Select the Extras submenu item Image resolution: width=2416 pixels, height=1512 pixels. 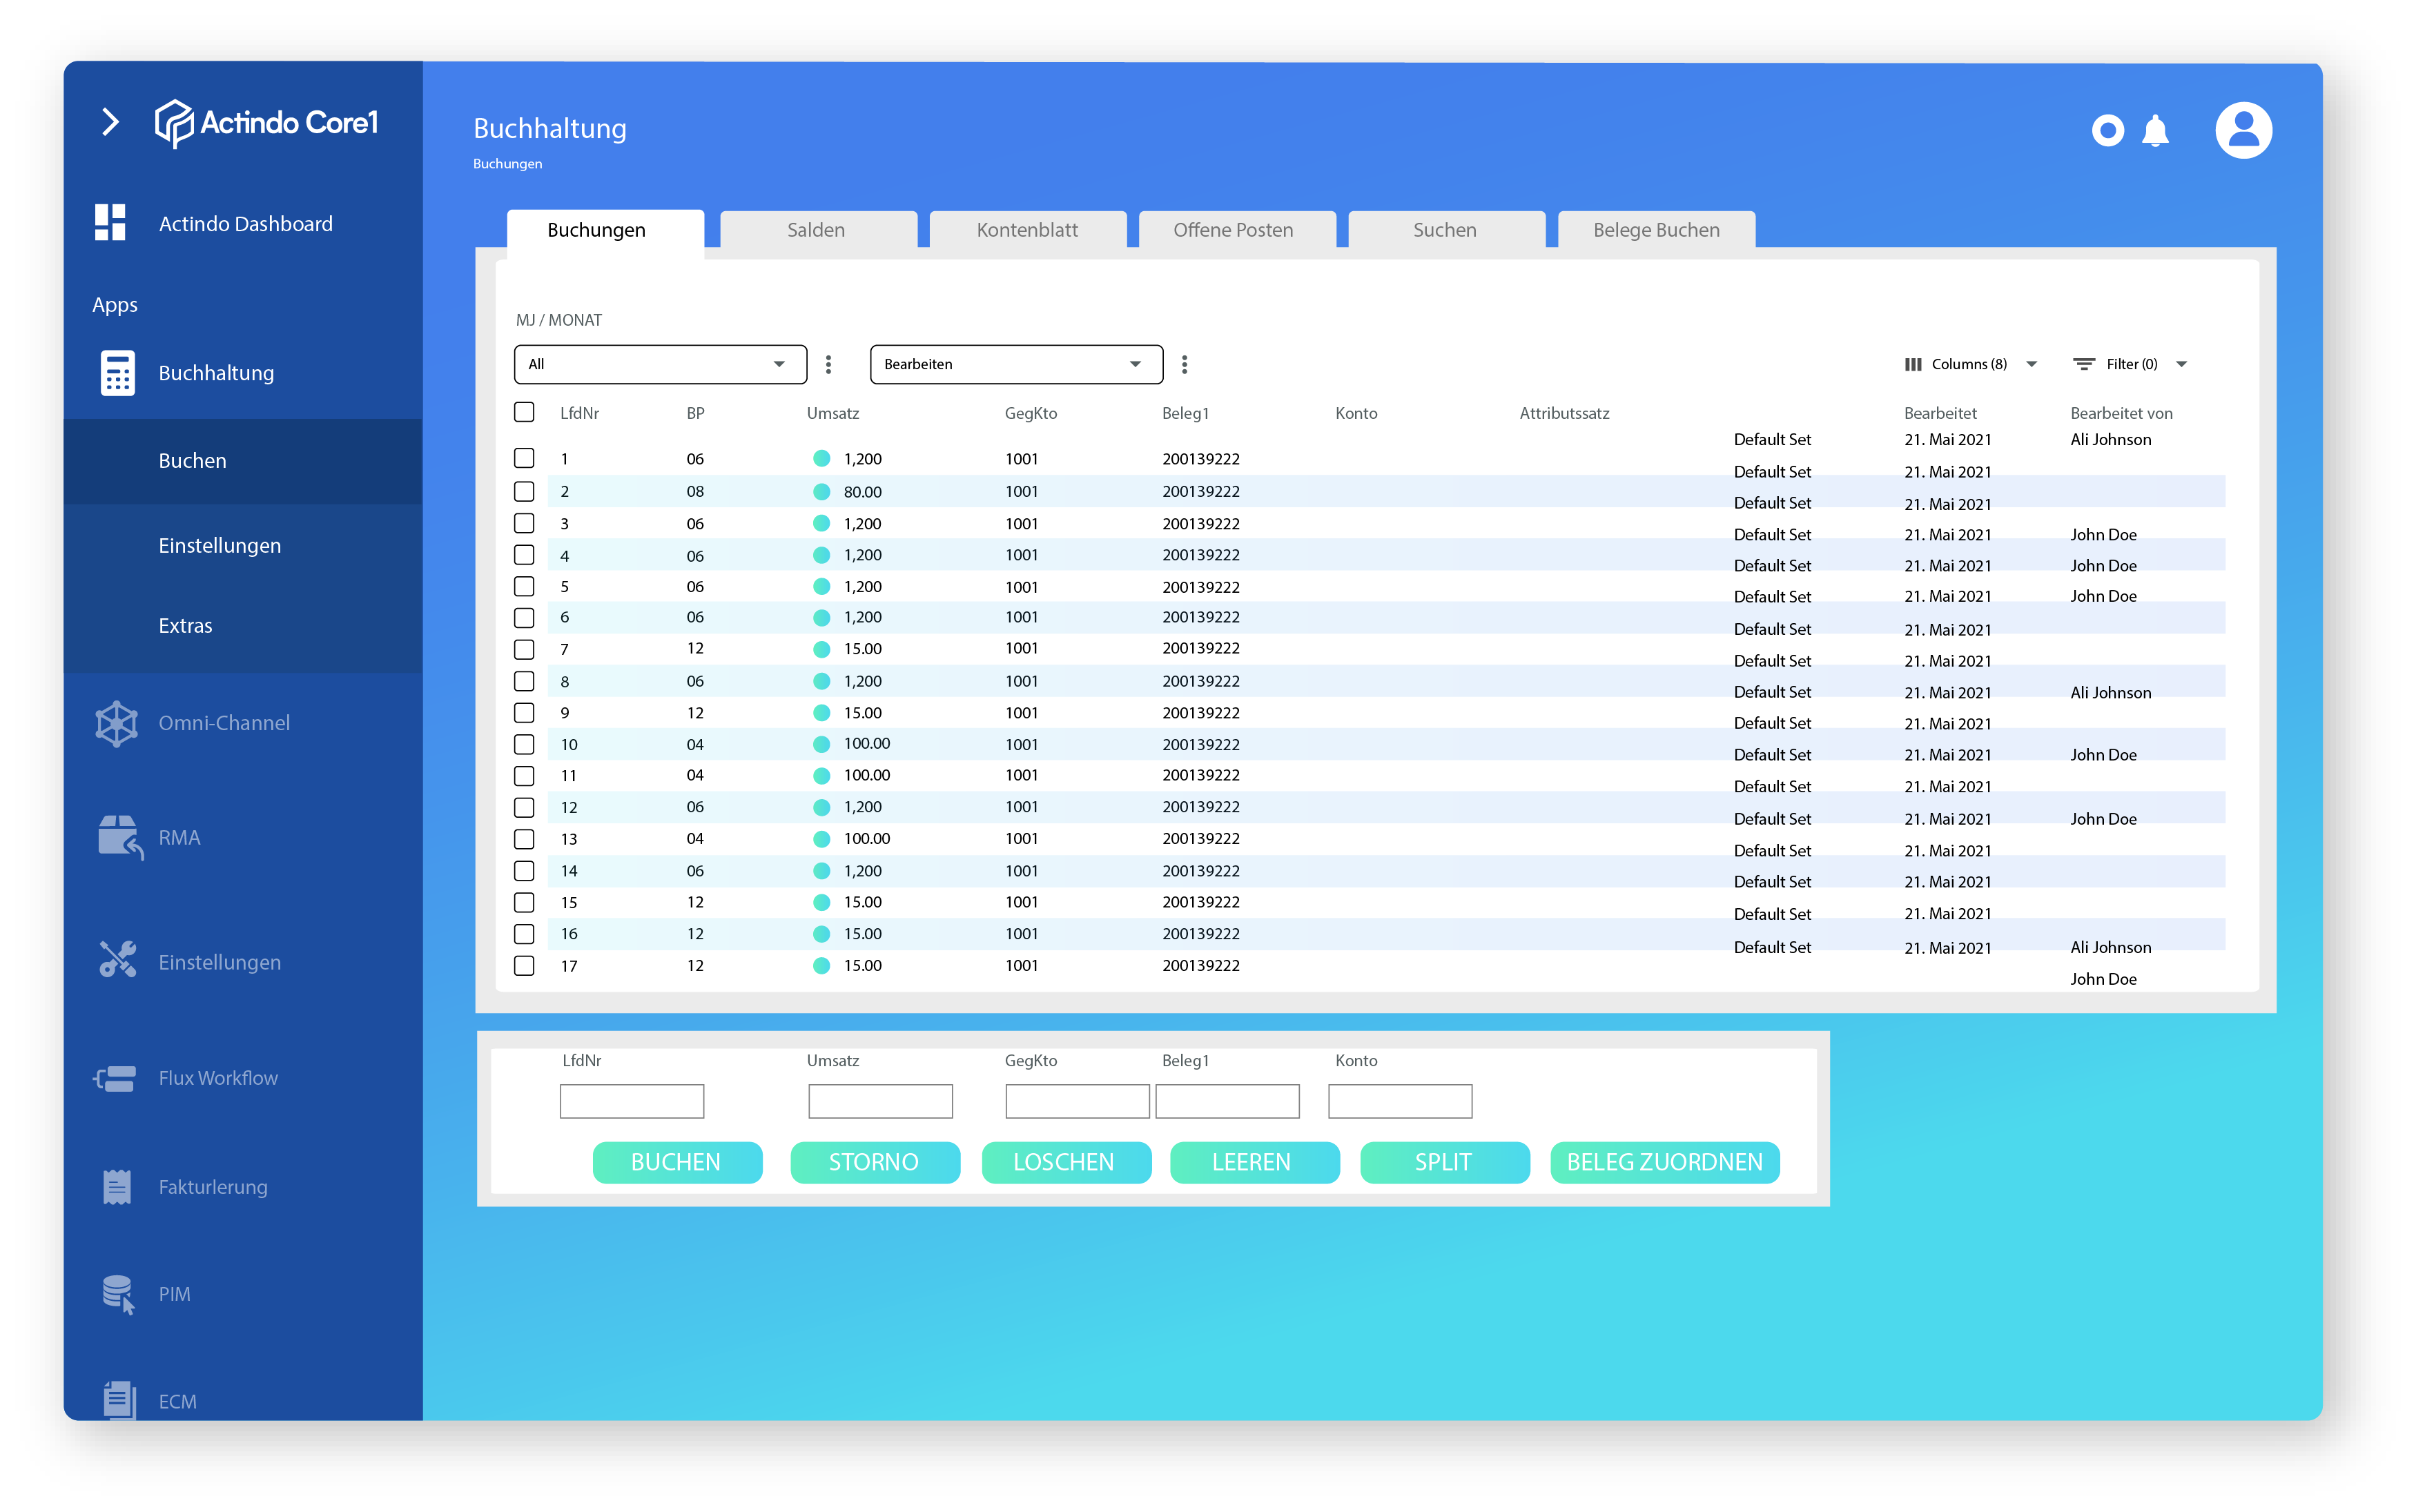[x=243, y=626]
